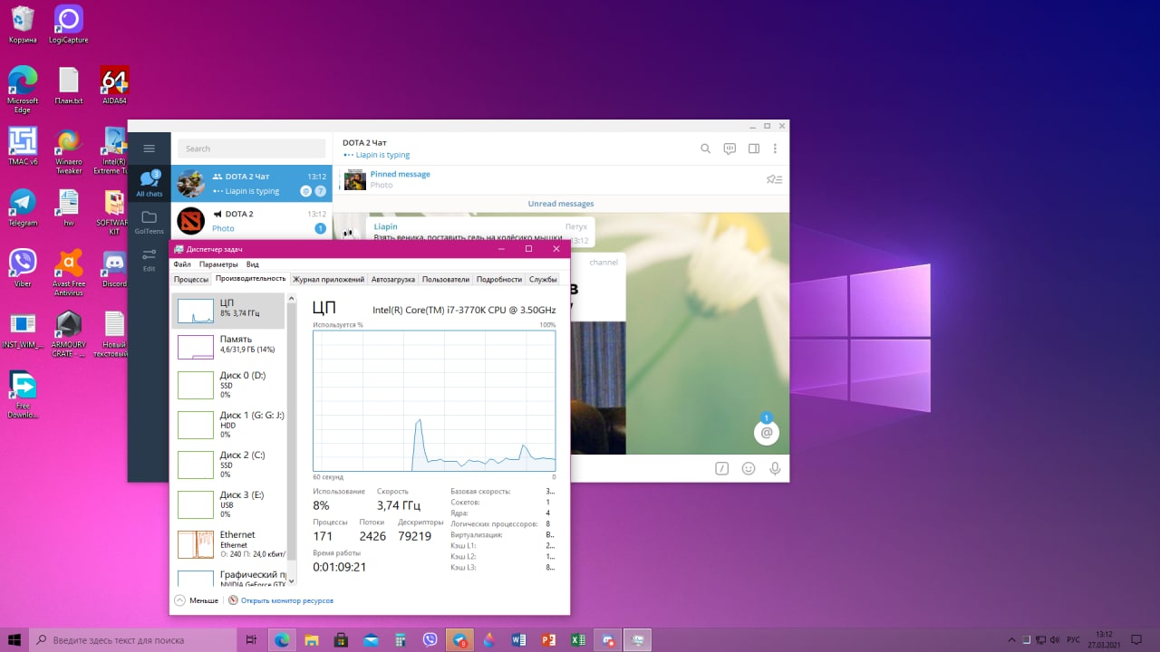Click the CPU usage graph in Task Manager
Viewport: 1160px width, 652px height.
click(x=434, y=400)
